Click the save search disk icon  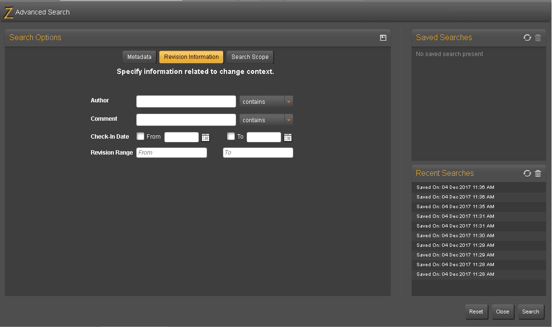point(383,38)
